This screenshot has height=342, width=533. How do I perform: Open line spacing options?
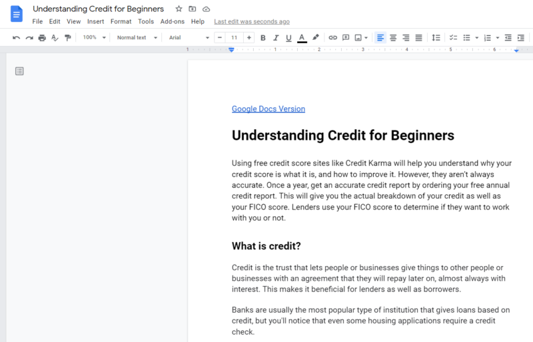[x=436, y=38]
